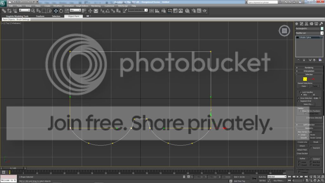Select the All radio button
The image size is (325, 183).
click(x=311, y=95)
